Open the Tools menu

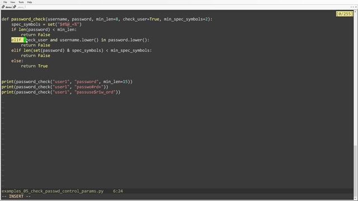coord(21,2)
